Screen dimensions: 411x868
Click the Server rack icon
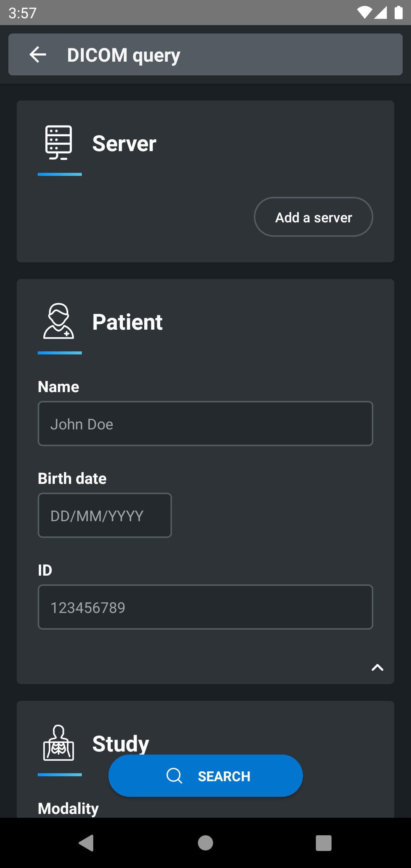pos(59,142)
